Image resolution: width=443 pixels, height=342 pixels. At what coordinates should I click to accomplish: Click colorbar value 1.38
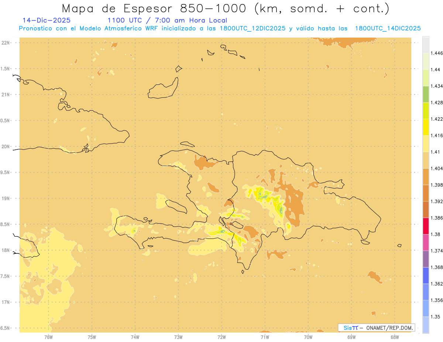pyautogui.click(x=435, y=234)
